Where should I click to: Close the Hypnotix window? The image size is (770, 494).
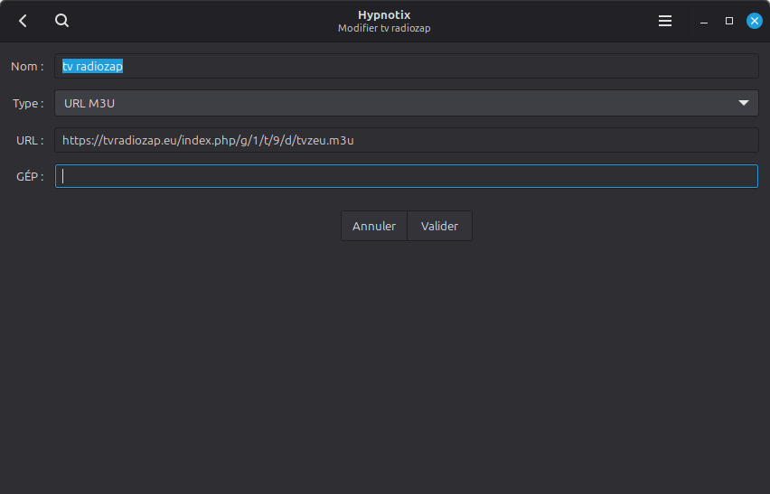tap(754, 21)
